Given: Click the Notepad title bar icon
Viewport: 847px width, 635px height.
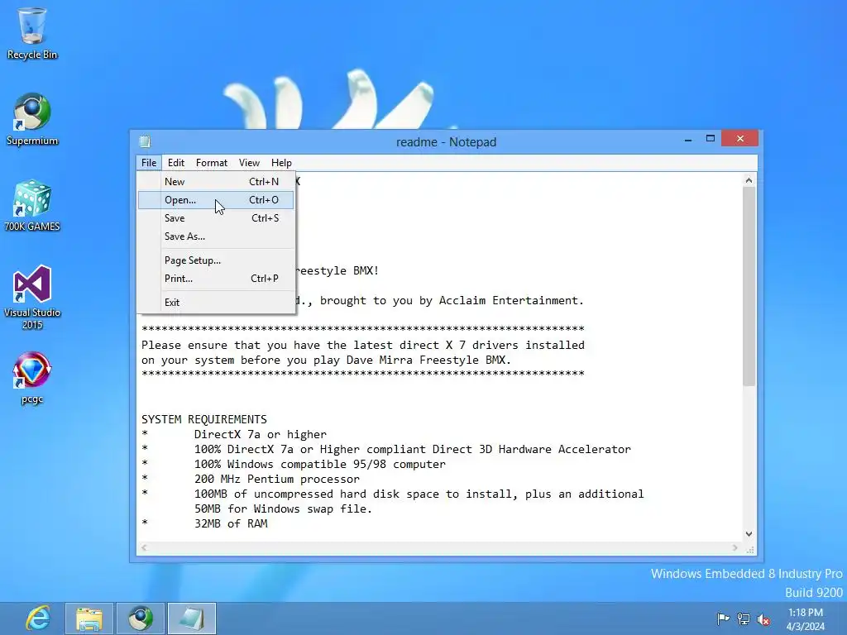Looking at the screenshot, I should click(145, 141).
